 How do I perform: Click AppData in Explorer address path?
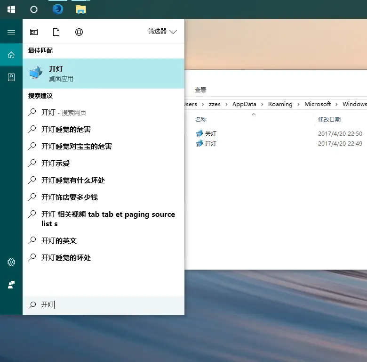(x=244, y=104)
